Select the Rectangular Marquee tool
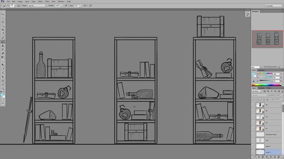This screenshot has height=159, width=284. (3, 18)
